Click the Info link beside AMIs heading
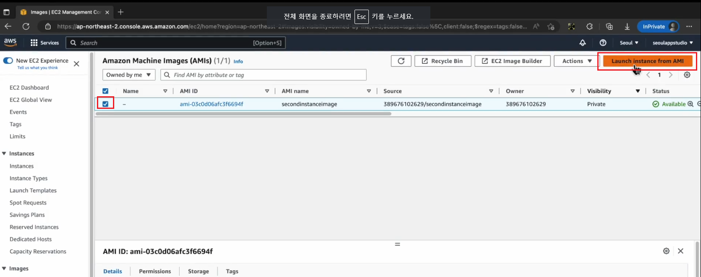The image size is (701, 277). pos(238,61)
